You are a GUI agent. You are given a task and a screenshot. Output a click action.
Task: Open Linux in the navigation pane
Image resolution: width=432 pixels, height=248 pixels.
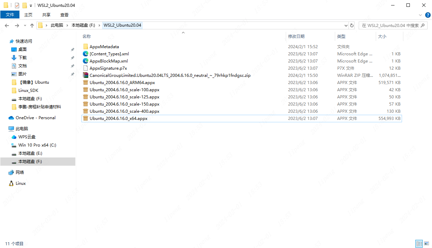(20, 183)
